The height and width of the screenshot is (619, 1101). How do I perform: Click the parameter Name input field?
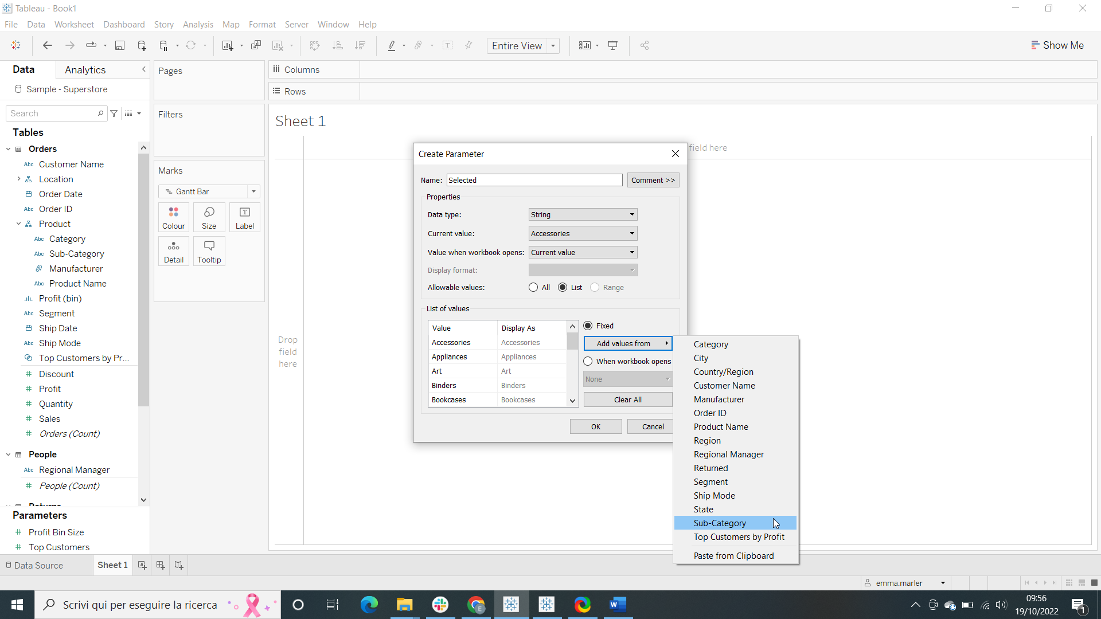click(x=534, y=181)
